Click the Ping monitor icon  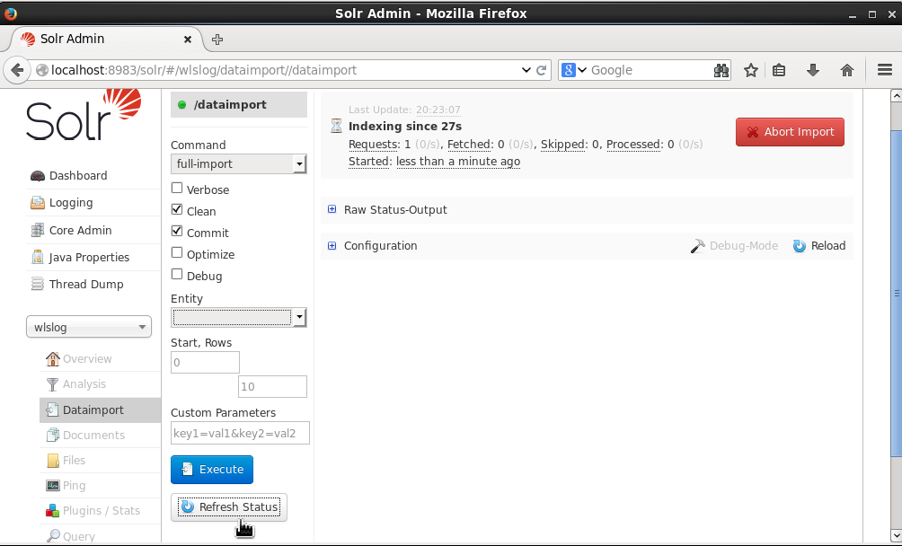click(52, 486)
